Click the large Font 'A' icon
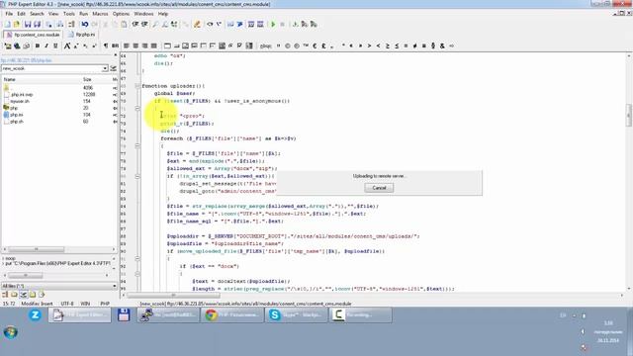This screenshot has height=356, width=633. point(67,46)
